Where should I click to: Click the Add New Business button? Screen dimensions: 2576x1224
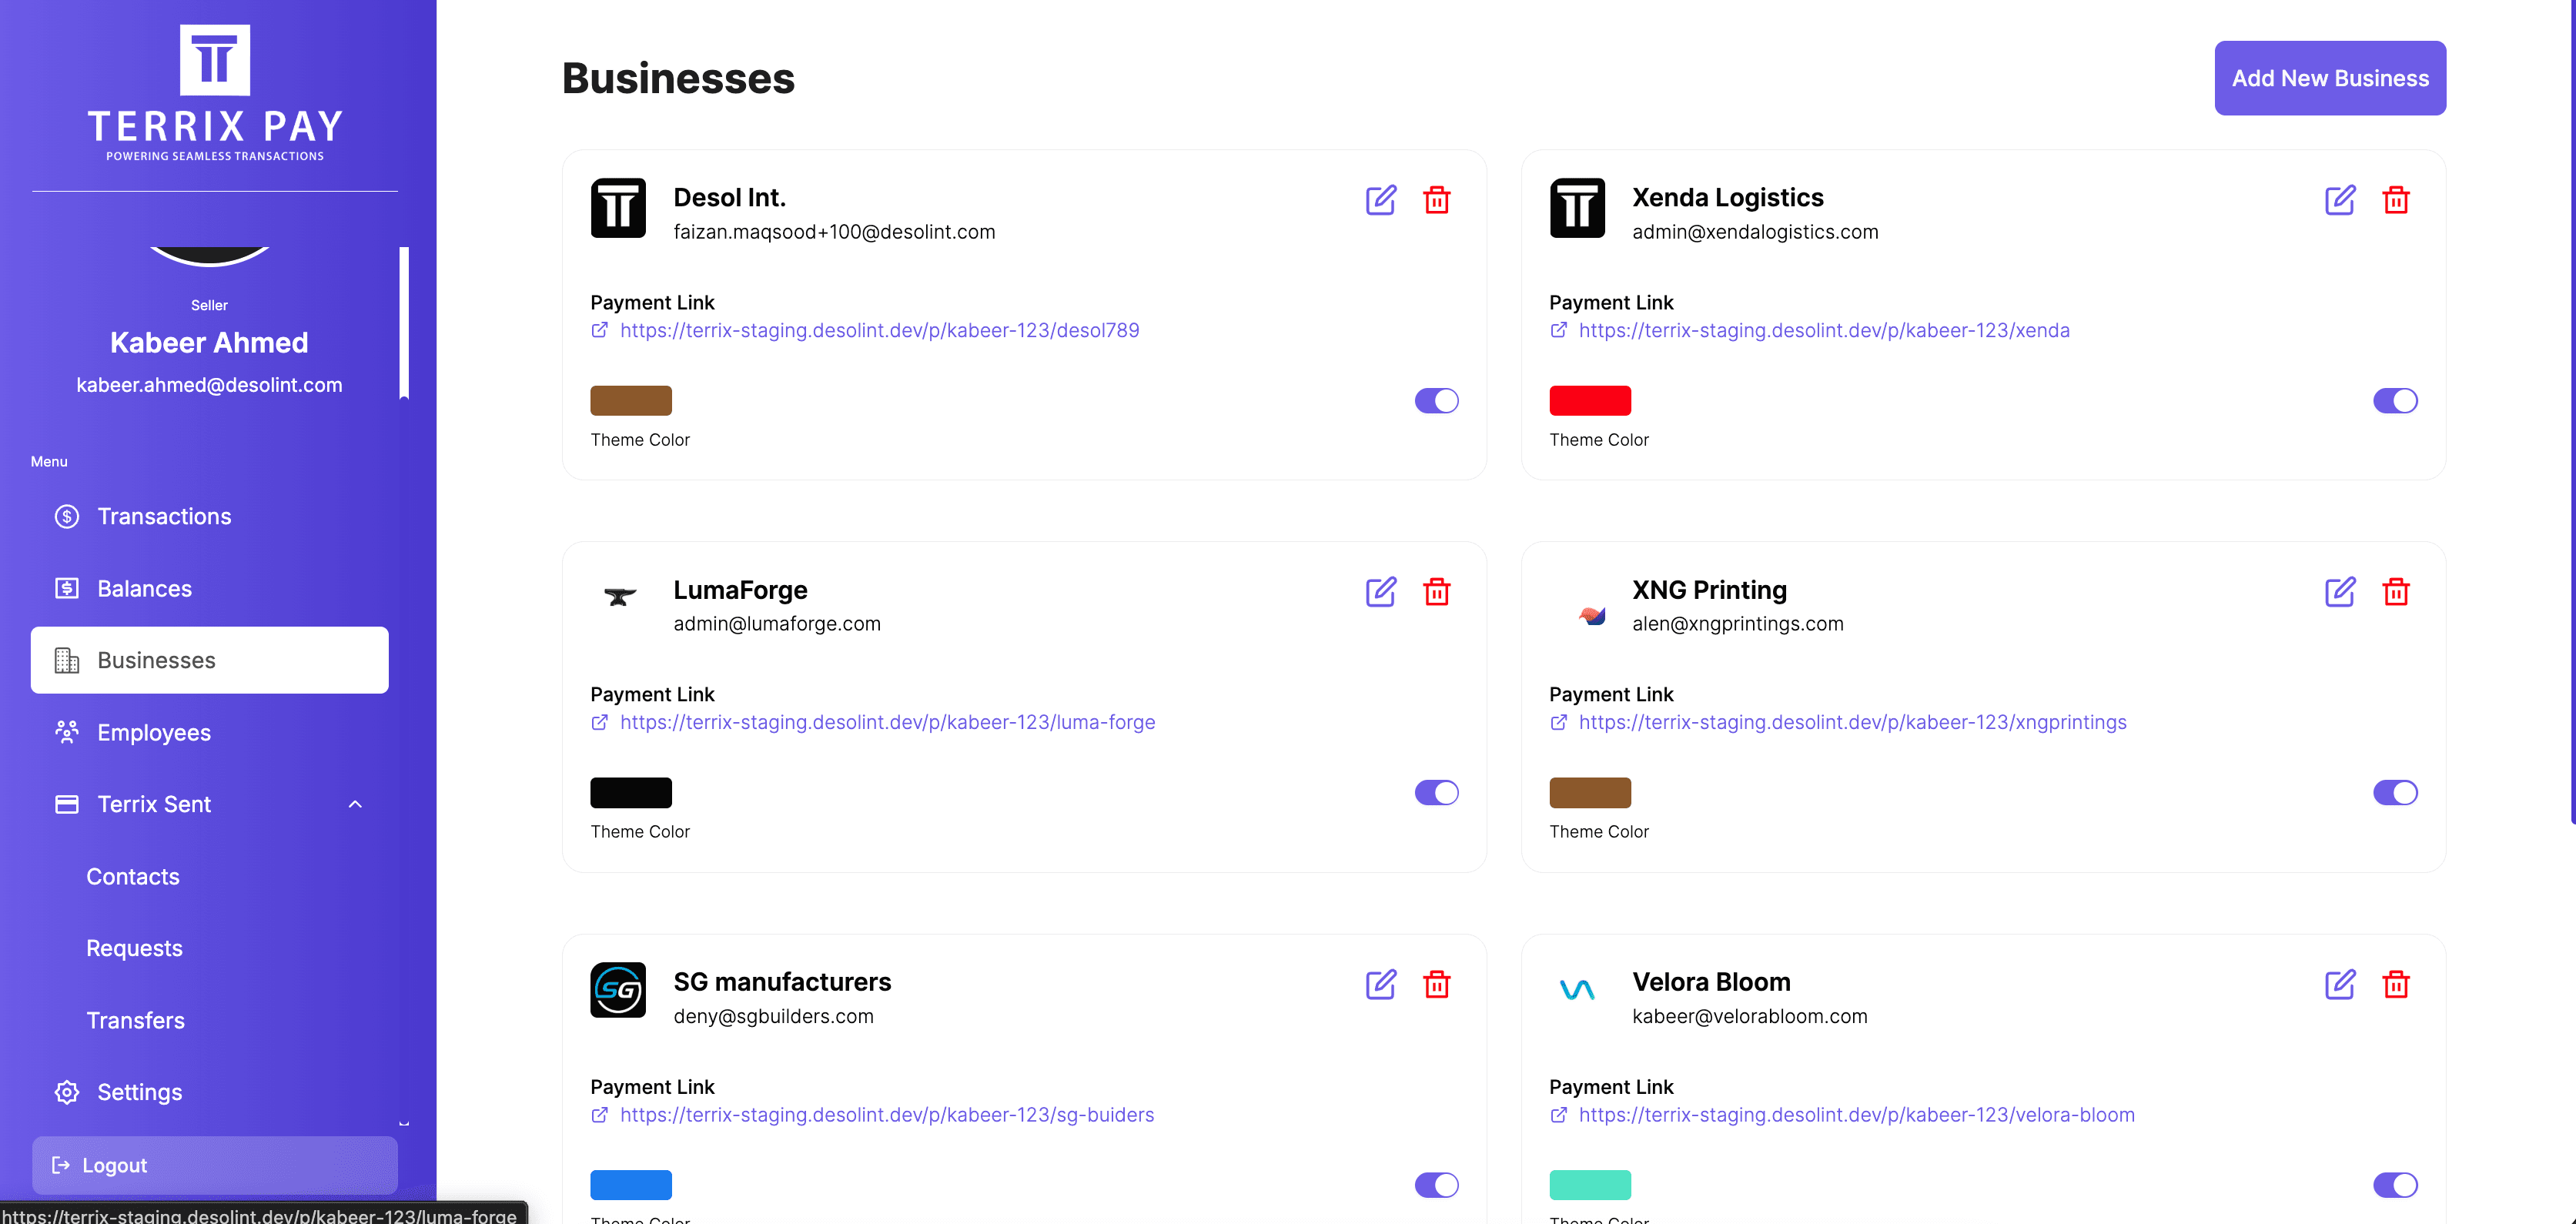[x=2330, y=78]
